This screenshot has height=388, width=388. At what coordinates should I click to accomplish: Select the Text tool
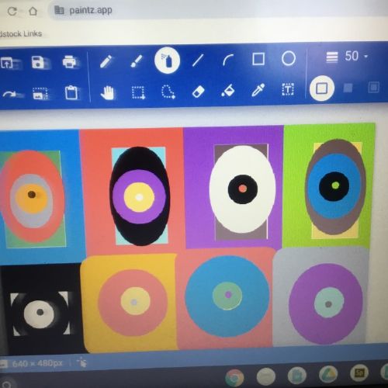click(288, 90)
